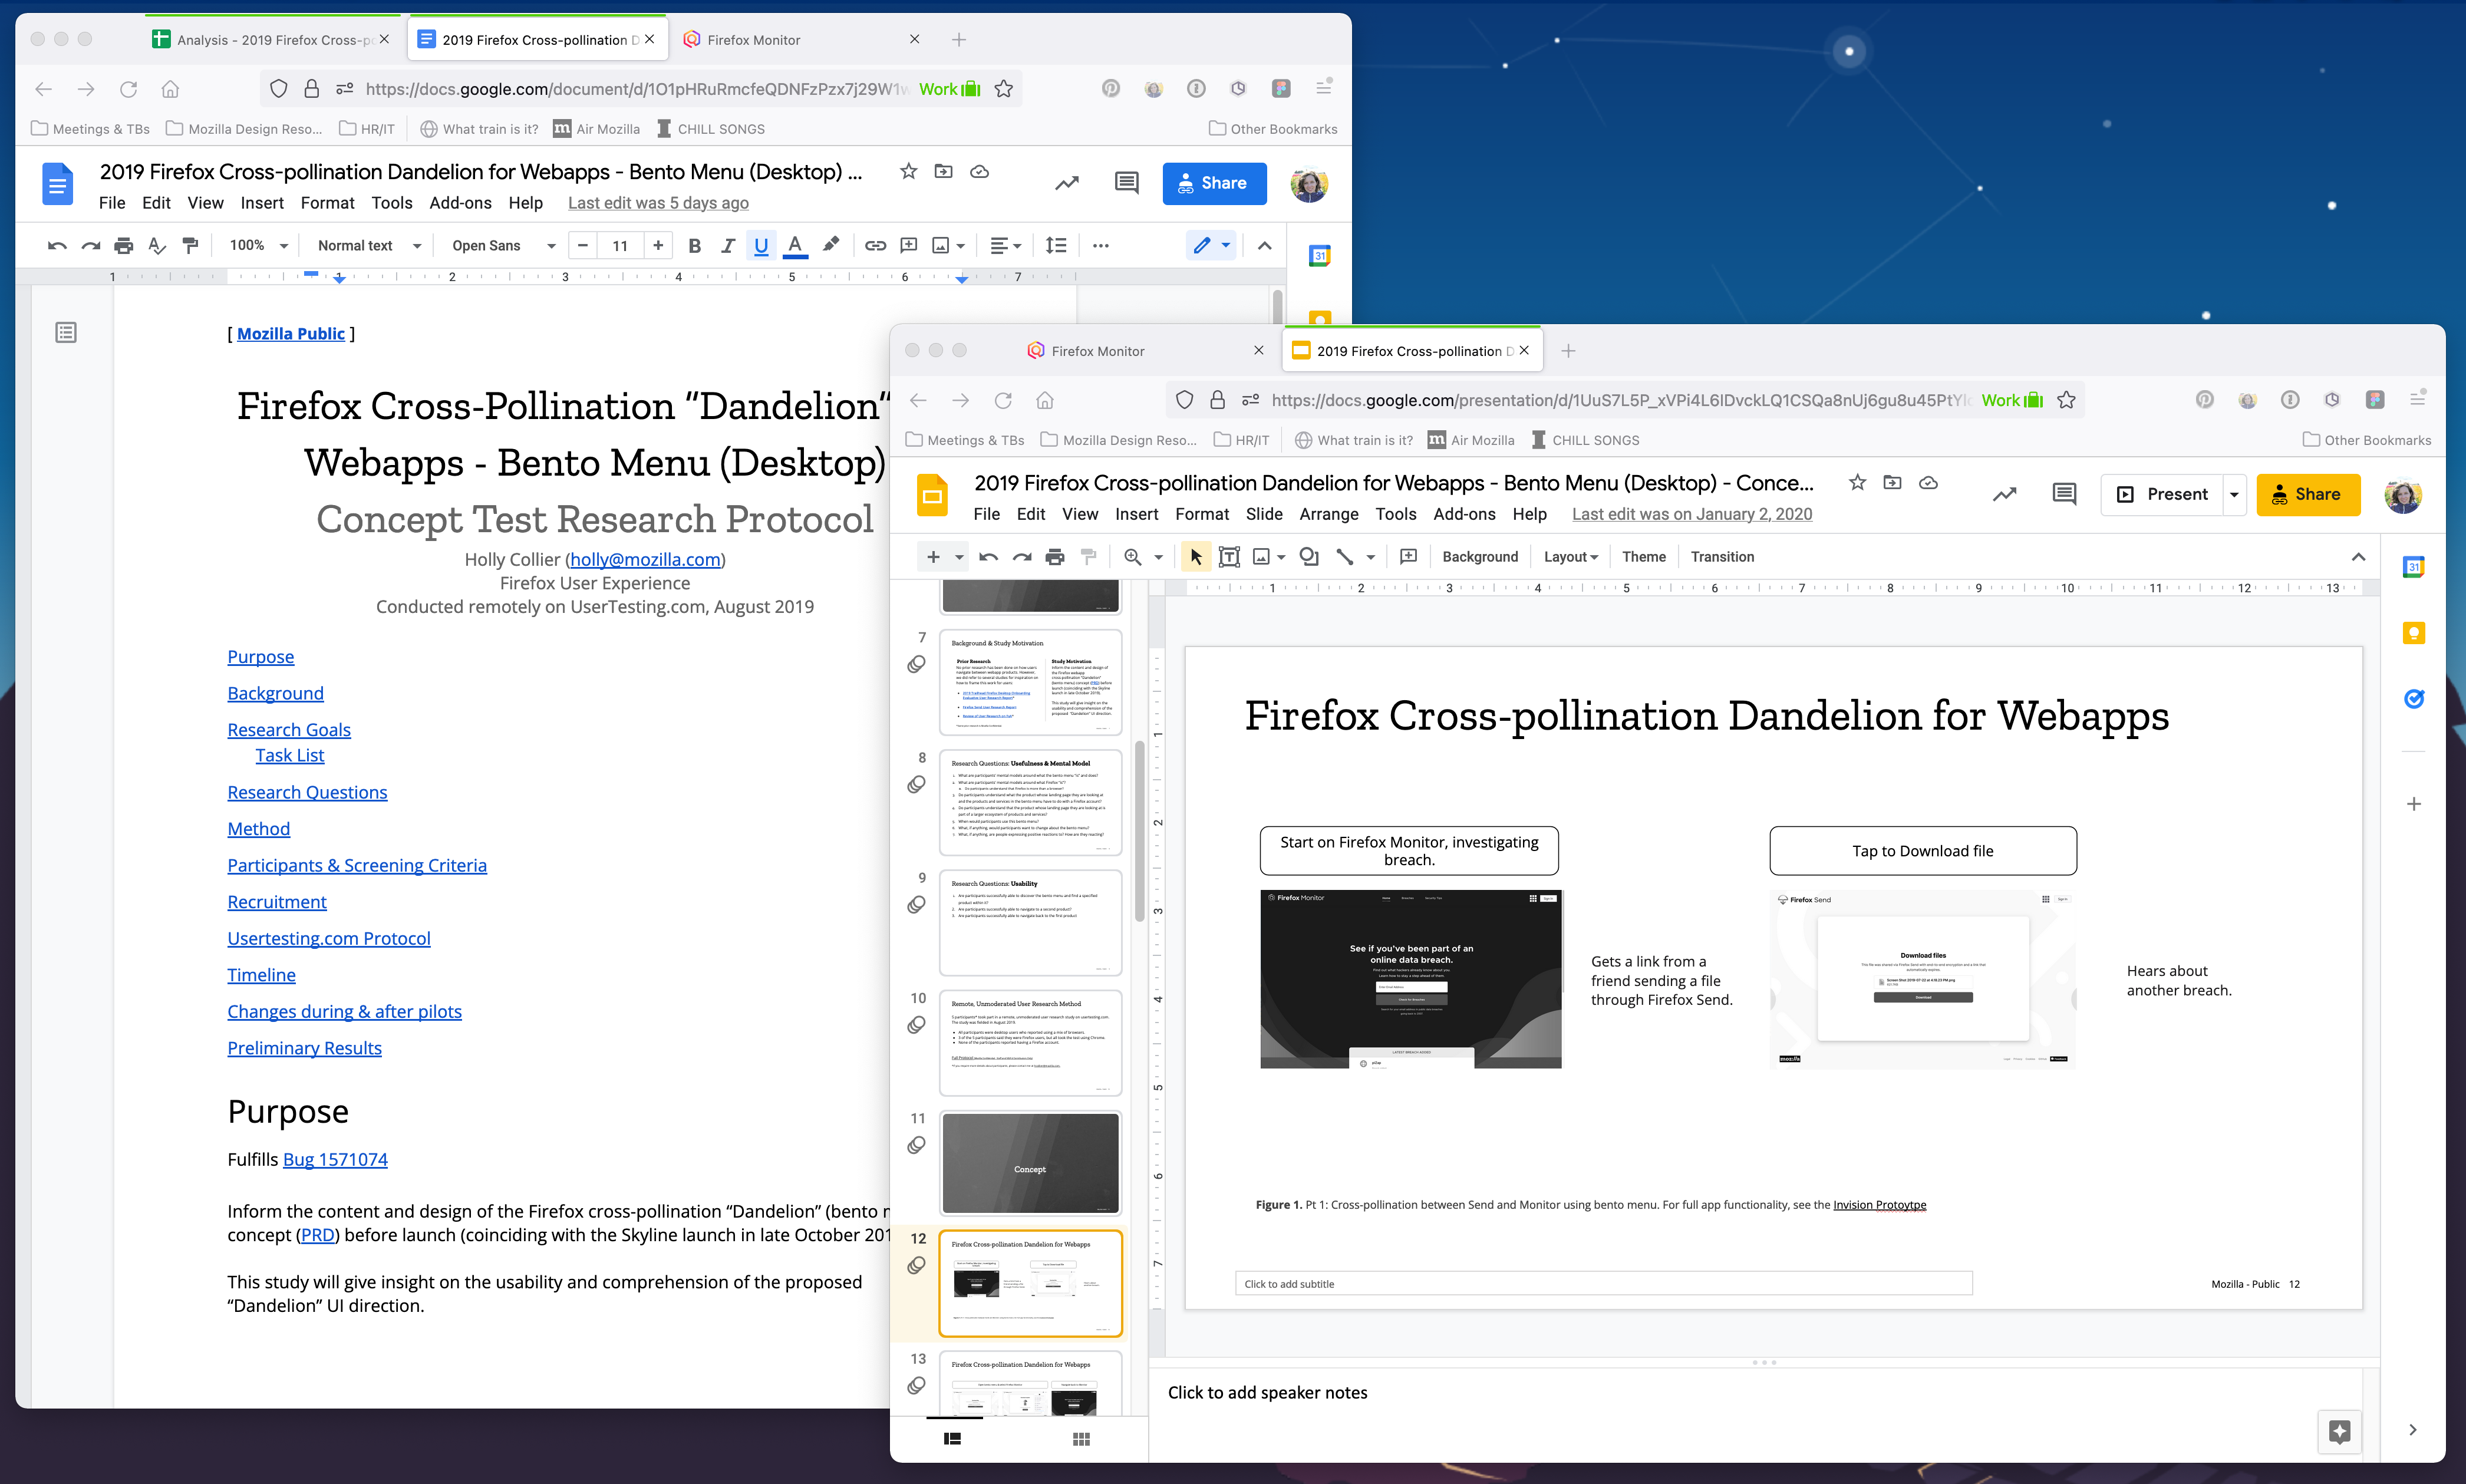
Task: Expand the Layout dropdown in Slides
Action: click(x=1570, y=557)
